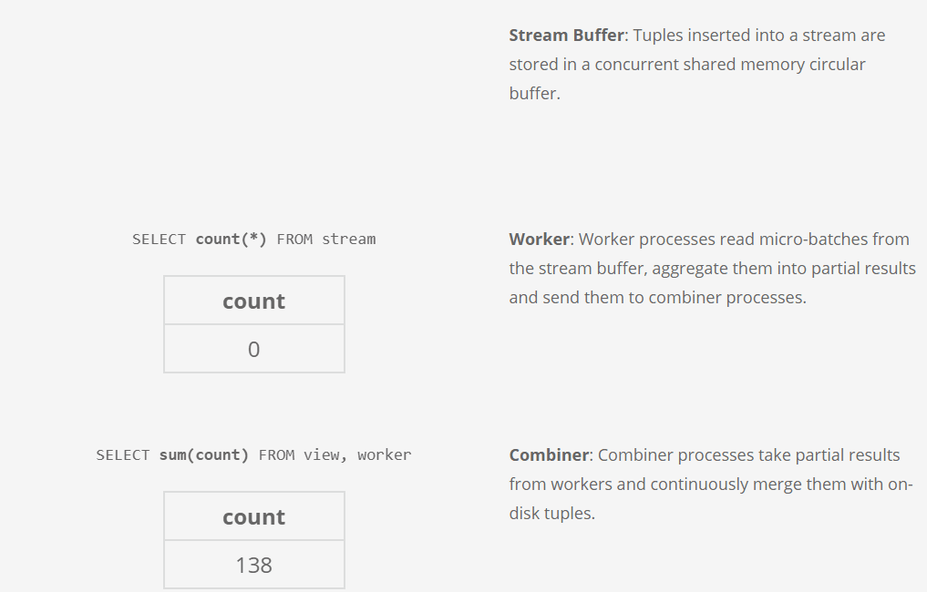The width and height of the screenshot is (927, 592).
Task: Click the bold "Stream Buffer" term
Action: (x=566, y=36)
